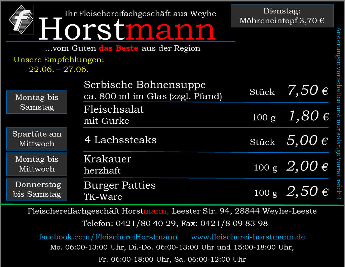The width and height of the screenshot is (345, 267).
Task: Open the Dienstag Möhreneintopf 3,70 € box
Action: coord(282,15)
